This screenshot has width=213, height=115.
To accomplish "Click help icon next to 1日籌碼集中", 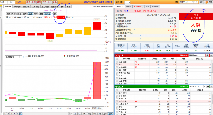I will pyautogui.click(x=133, y=27).
